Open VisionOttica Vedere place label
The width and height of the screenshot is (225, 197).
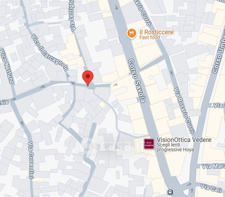pyautogui.click(x=184, y=140)
